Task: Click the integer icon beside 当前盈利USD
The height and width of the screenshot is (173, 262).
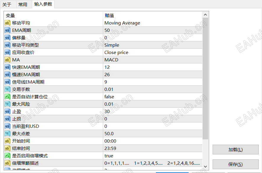Action: [x=7, y=126]
